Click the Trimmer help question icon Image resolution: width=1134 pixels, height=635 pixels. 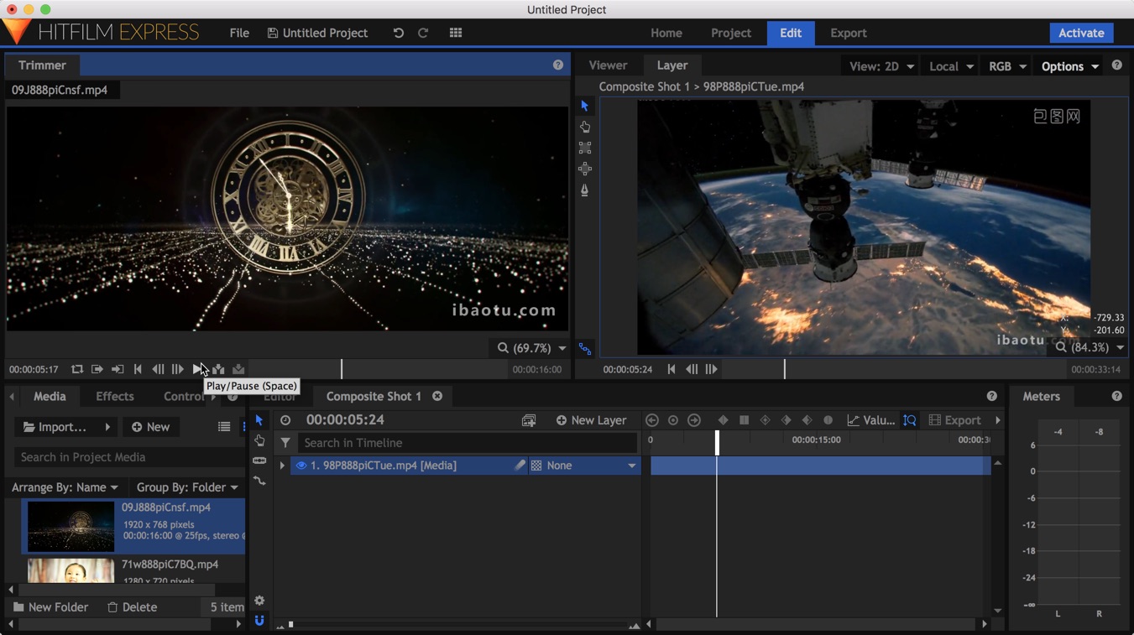(x=558, y=65)
